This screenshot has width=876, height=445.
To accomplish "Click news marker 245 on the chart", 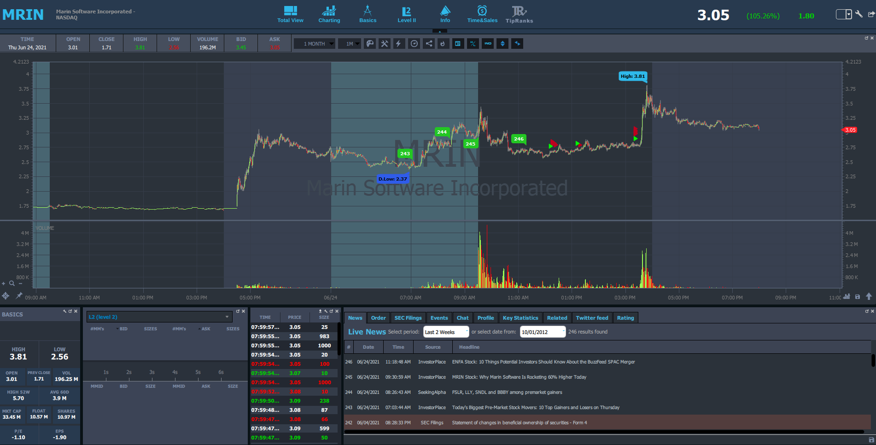I will tap(470, 144).
